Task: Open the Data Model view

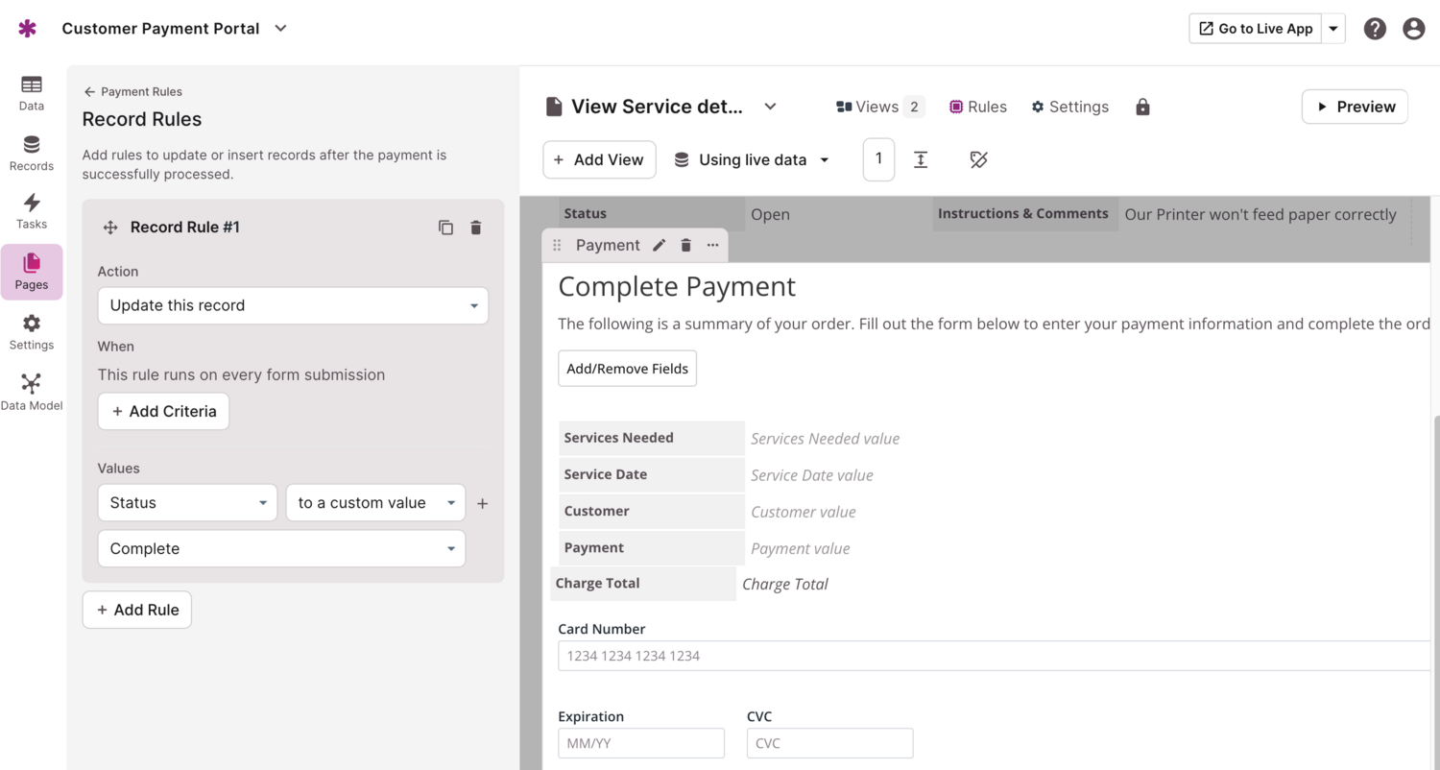Action: [31, 389]
